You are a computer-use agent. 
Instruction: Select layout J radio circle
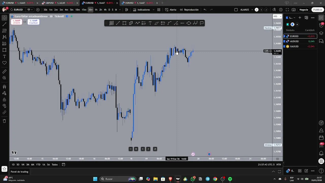(x=266, y=10)
